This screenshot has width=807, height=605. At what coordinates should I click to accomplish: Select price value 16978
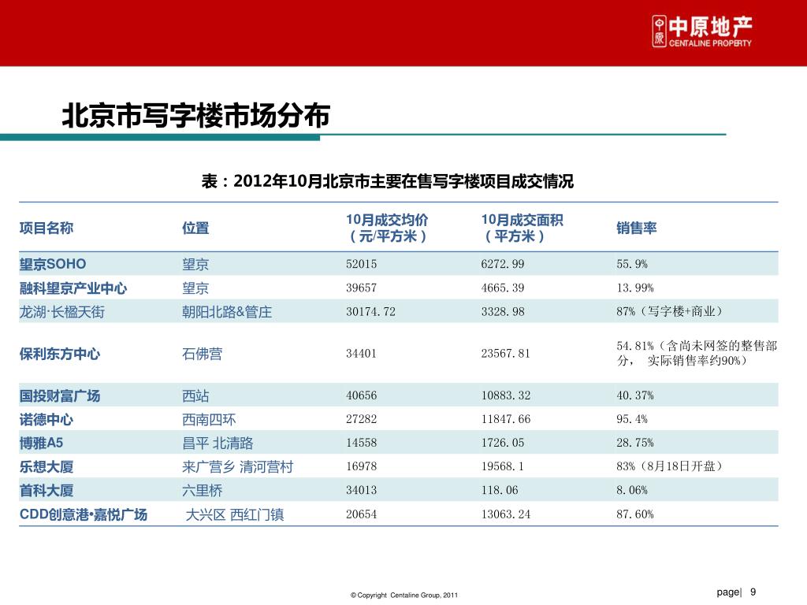(361, 466)
